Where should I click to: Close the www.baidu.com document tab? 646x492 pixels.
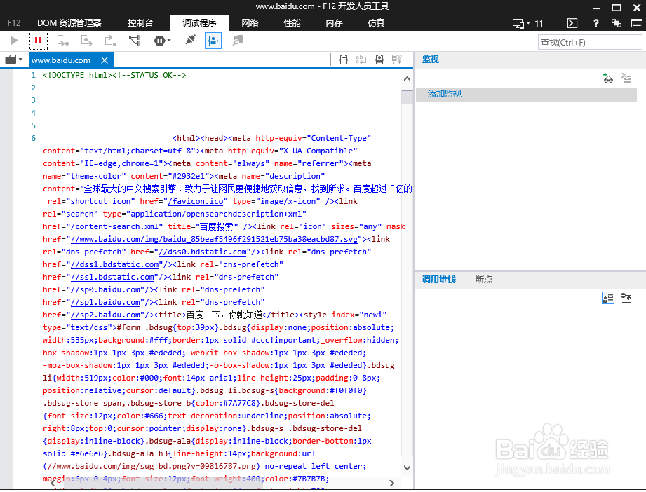tap(105, 60)
